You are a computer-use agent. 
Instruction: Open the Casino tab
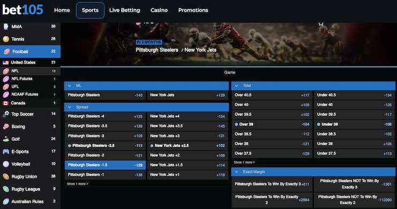click(x=159, y=10)
